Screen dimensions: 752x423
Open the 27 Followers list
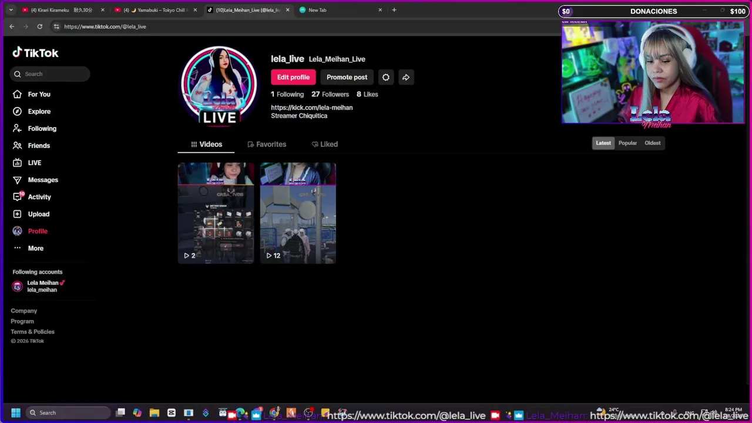[330, 94]
